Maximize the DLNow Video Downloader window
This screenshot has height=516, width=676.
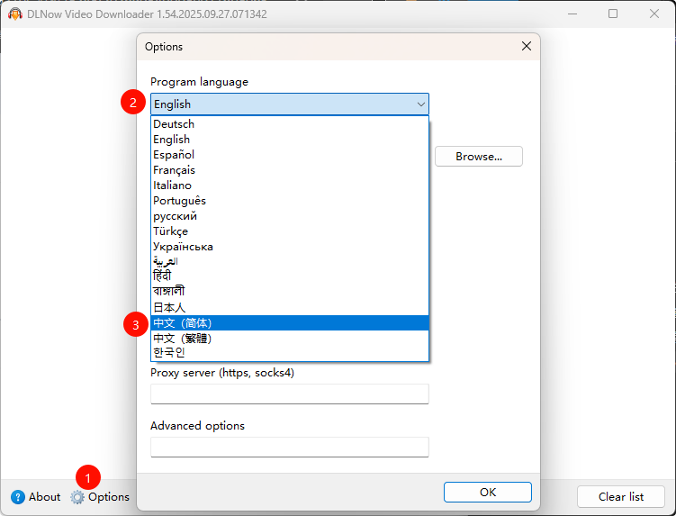pos(613,14)
